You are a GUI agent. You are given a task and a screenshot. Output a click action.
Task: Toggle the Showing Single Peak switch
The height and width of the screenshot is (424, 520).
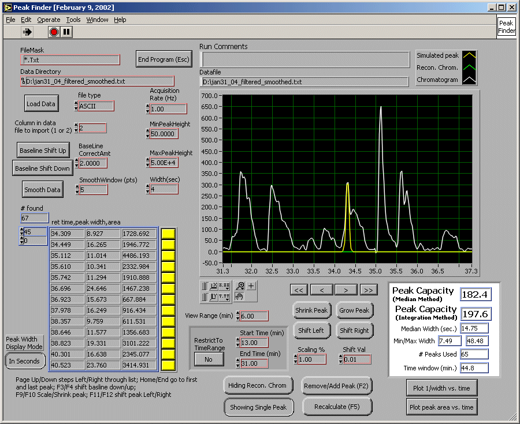[x=258, y=407]
